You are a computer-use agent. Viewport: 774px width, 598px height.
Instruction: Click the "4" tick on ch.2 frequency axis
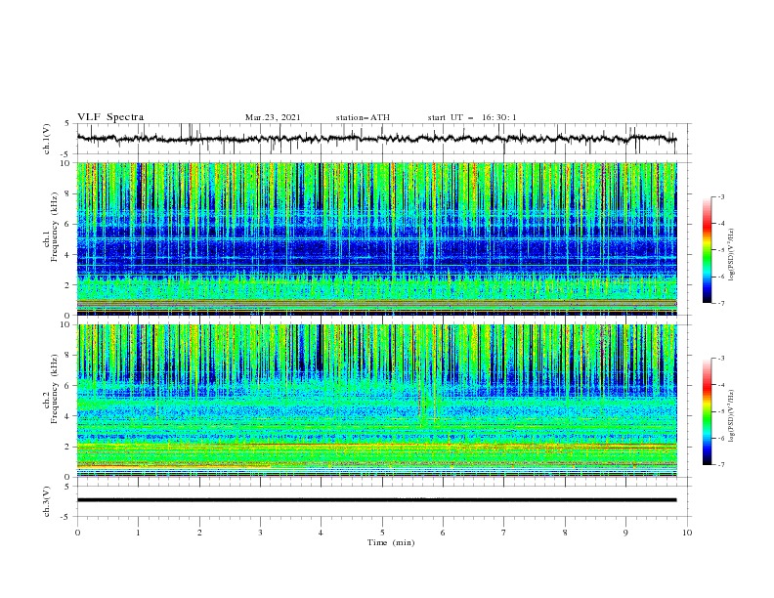click(69, 416)
